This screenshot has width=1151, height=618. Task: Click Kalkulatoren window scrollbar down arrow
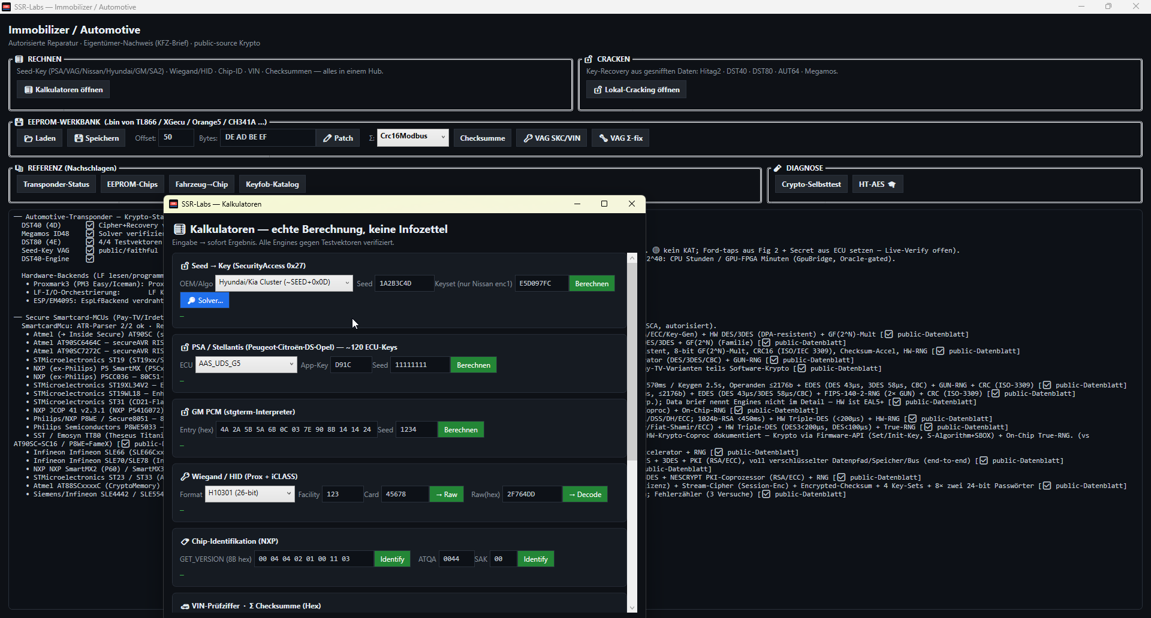(632, 608)
